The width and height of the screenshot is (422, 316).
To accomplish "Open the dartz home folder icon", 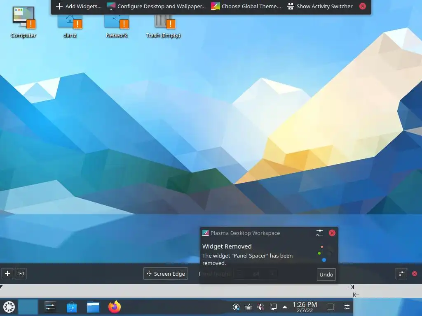I will coord(70,26).
